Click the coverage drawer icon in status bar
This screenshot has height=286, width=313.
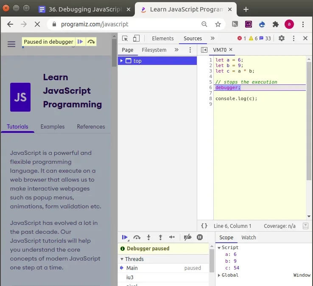tap(305, 226)
